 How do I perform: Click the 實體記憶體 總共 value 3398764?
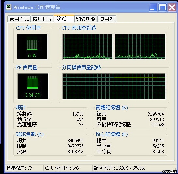(x=156, y=114)
